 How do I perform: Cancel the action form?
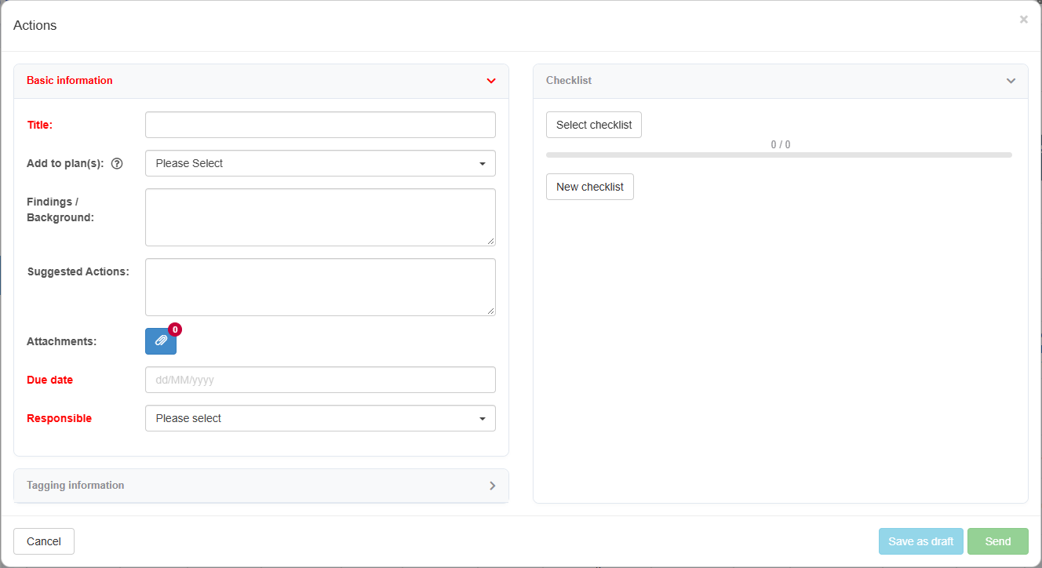pyautogui.click(x=44, y=541)
